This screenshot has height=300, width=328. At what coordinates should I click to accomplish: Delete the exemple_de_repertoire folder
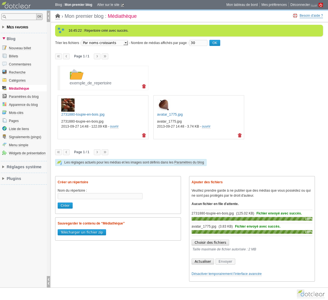(x=144, y=86)
